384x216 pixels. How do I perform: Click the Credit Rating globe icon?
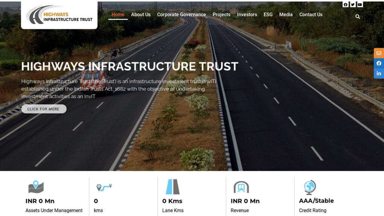pyautogui.click(x=310, y=187)
